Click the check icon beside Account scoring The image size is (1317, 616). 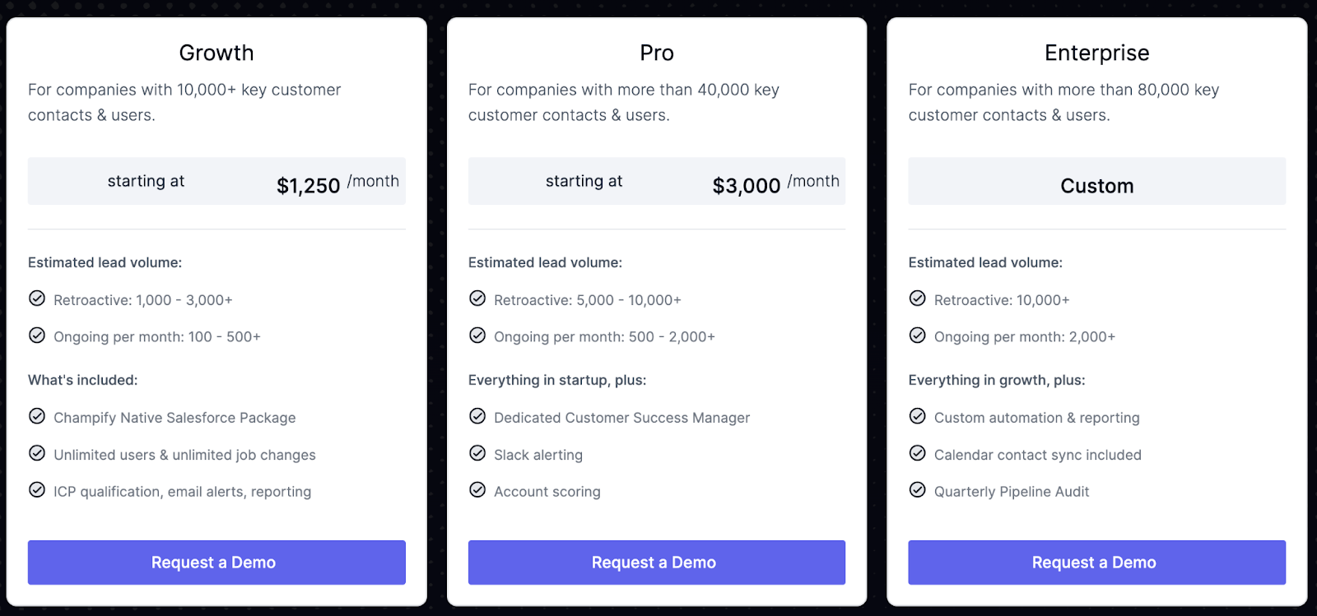pyautogui.click(x=477, y=490)
